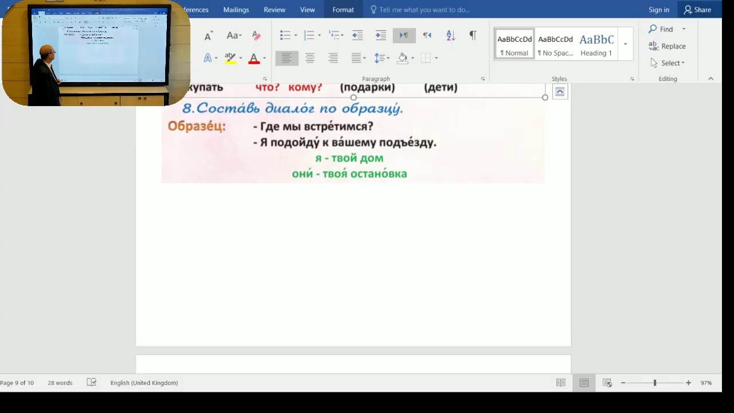Image resolution: width=734 pixels, height=413 pixels.
Task: Open the bullet library dropdown arrow
Action: [295, 36]
